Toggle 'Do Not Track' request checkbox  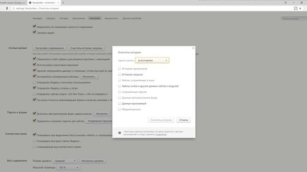click(x=34, y=94)
